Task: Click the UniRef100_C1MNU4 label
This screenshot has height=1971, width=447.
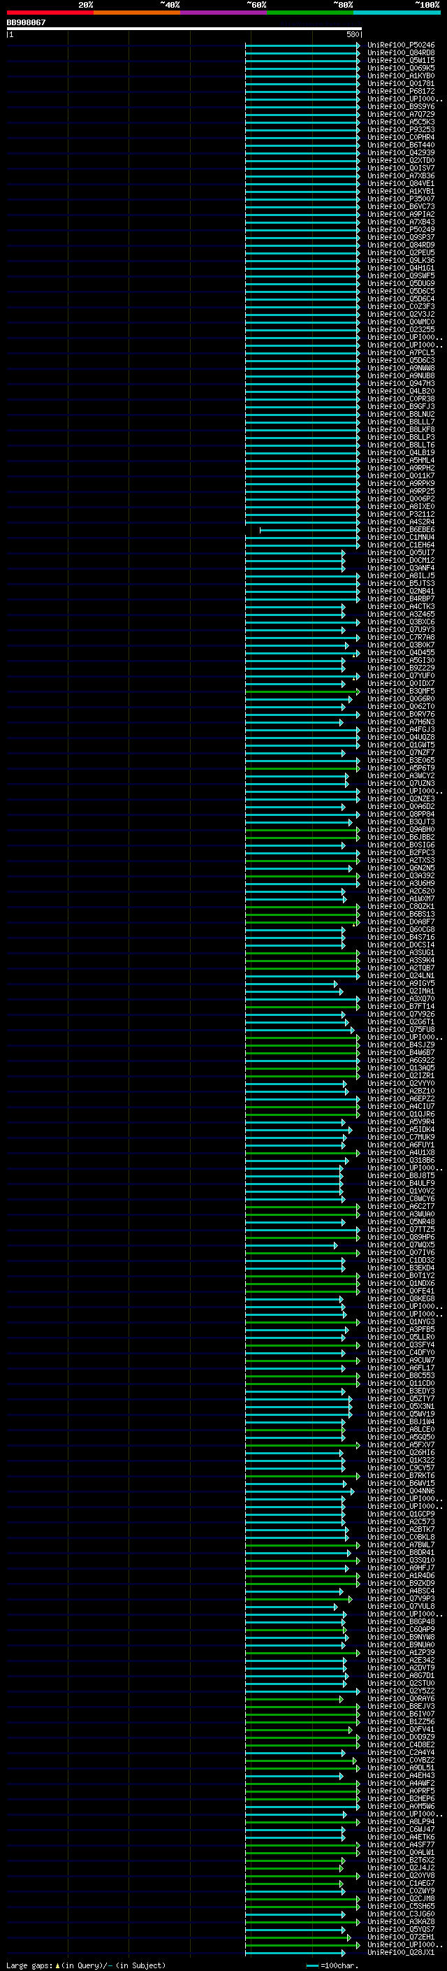Action: point(401,537)
